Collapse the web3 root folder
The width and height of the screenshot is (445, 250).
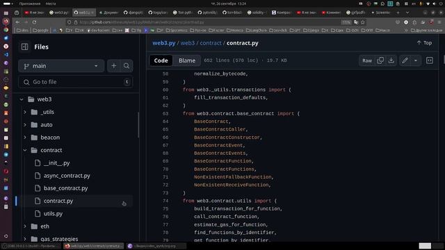[22, 99]
